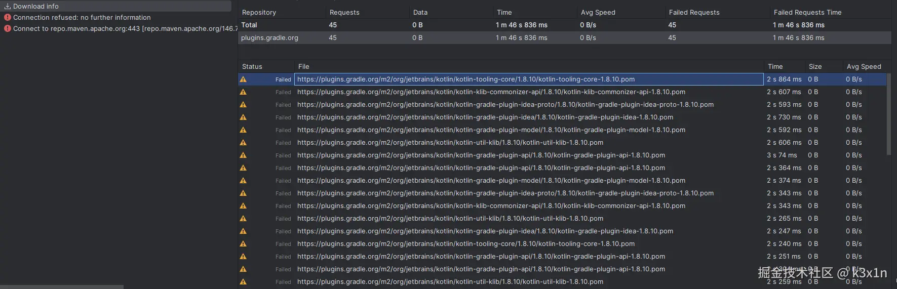897x289 pixels.
Task: Click warning icon of the 2 s 374 ms row
Action: [x=243, y=181]
